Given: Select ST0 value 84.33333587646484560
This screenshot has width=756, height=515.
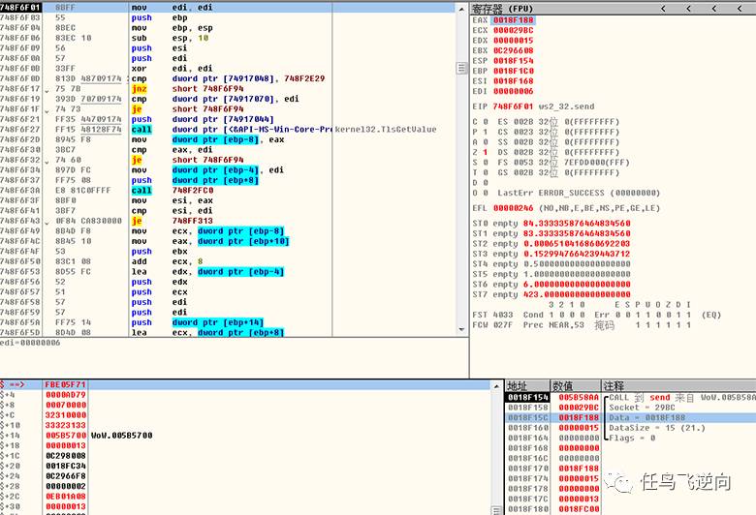Looking at the screenshot, I should pos(577,223).
